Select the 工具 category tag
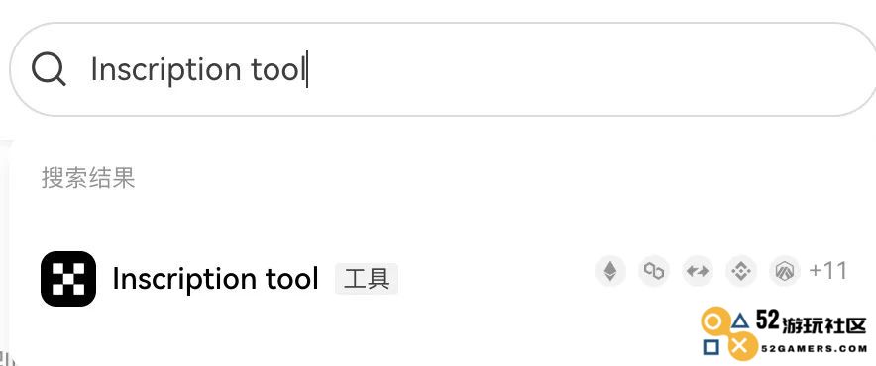 [367, 279]
